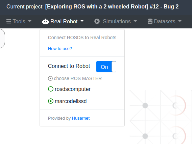Image resolution: width=192 pixels, height=144 pixels.
Task: Click the Simulations play circle icon
Action: [97, 21]
